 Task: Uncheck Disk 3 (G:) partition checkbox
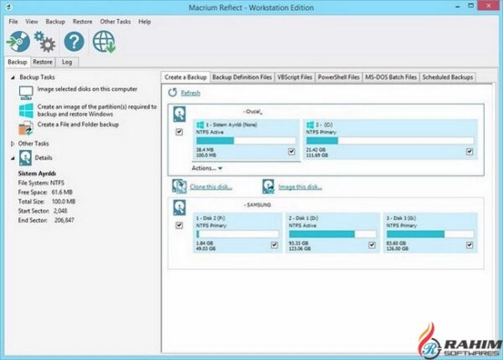tap(469, 245)
